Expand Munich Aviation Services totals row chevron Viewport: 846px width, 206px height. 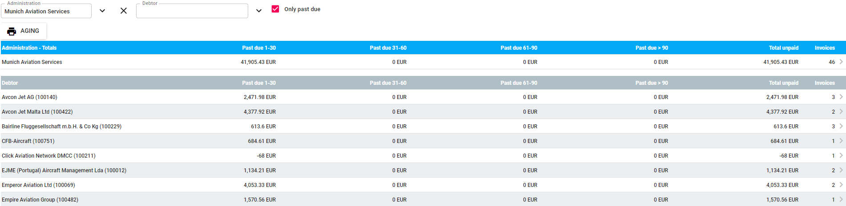(841, 62)
